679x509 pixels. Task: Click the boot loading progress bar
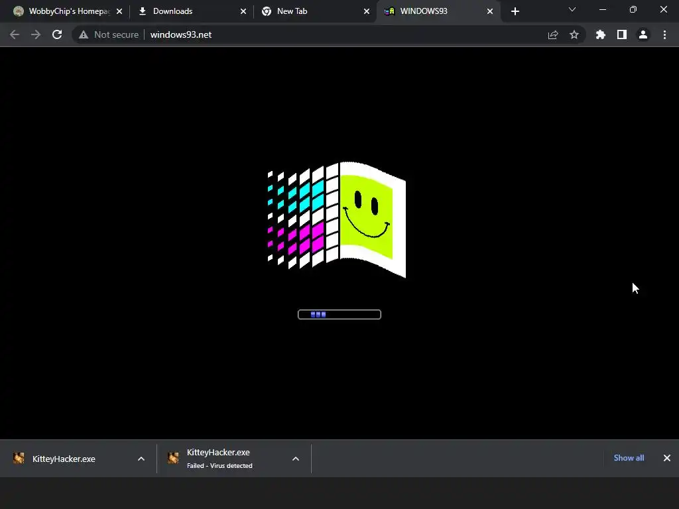pos(339,315)
